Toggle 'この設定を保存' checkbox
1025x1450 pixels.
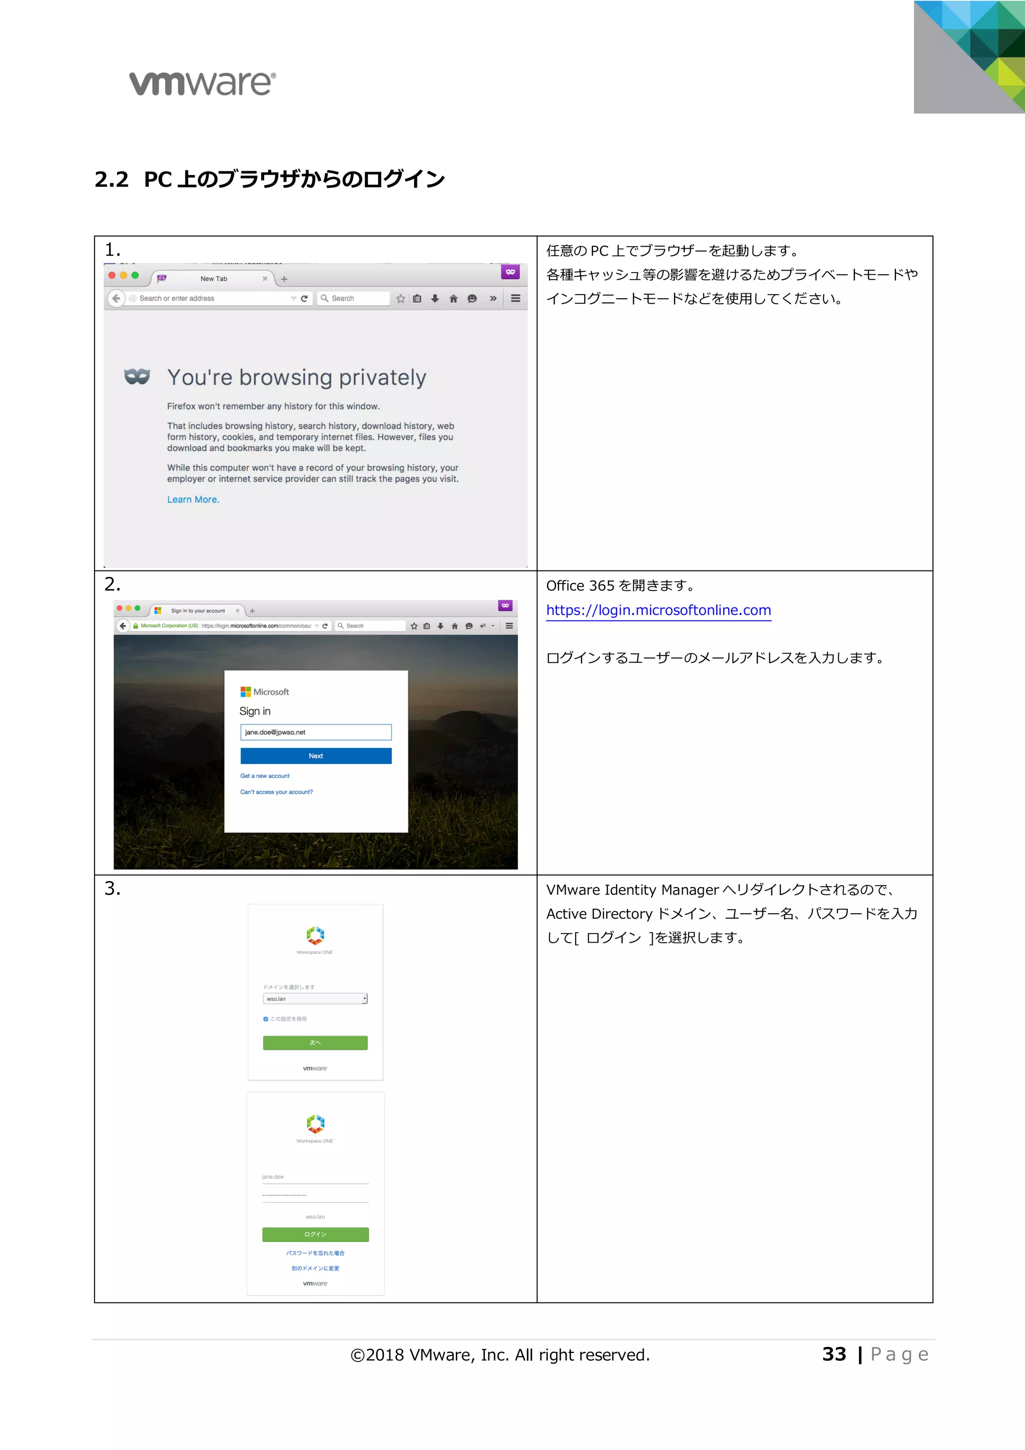coord(266,1019)
